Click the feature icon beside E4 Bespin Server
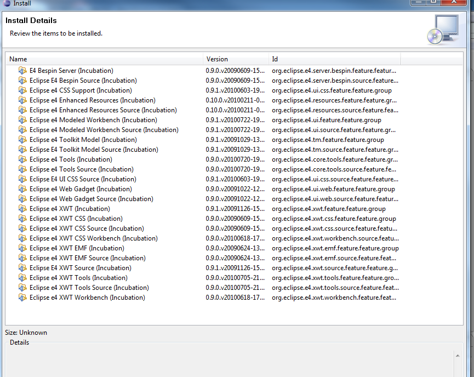 coord(22,71)
